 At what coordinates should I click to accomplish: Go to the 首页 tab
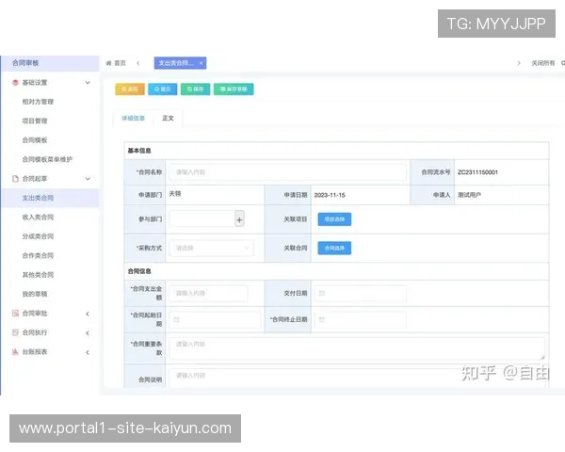[116, 63]
